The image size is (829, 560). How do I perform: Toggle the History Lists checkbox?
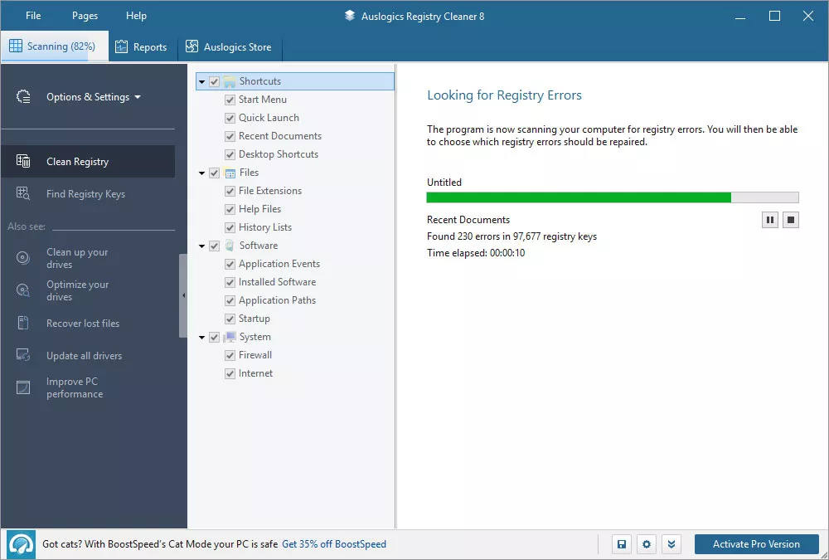230,227
